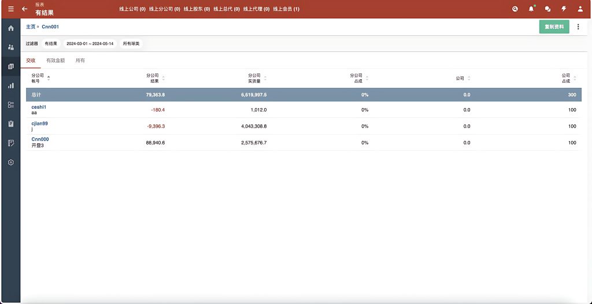This screenshot has width=592, height=304.
Task: Sort by 分公司占成 column
Action: point(359,78)
